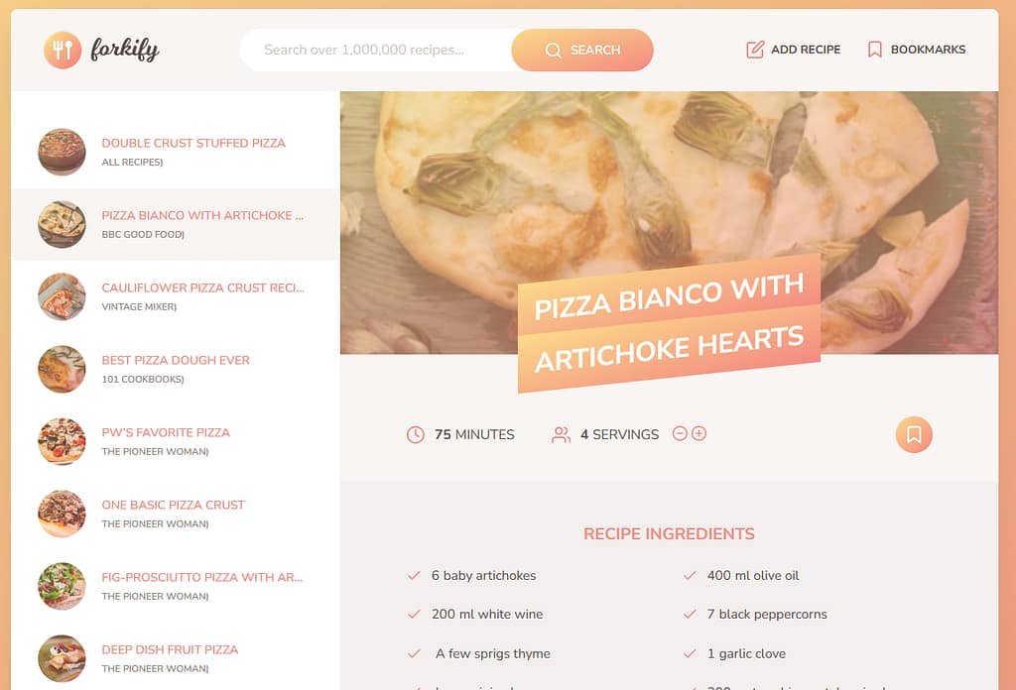Screen dimensions: 1016x690
Task: Click the servings people icon
Action: tap(562, 434)
